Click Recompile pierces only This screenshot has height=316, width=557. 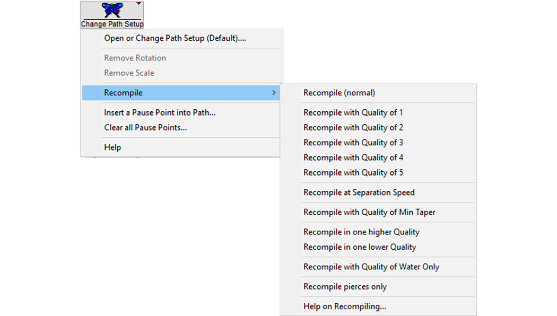(x=345, y=287)
